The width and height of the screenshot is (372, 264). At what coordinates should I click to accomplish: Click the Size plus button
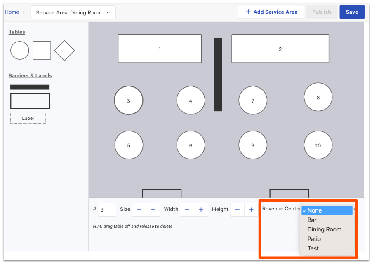coord(153,210)
